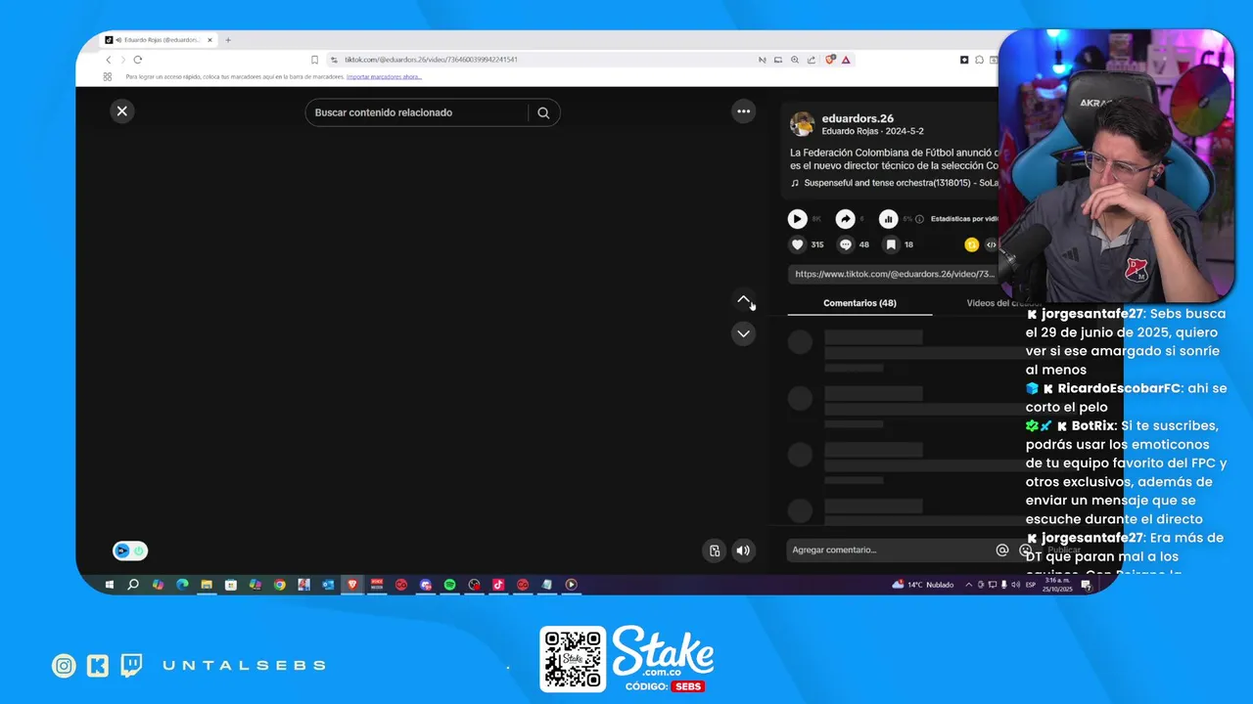The width and height of the screenshot is (1253, 704).
Task: Click the search magnifier icon in TikTok
Action: (543, 112)
